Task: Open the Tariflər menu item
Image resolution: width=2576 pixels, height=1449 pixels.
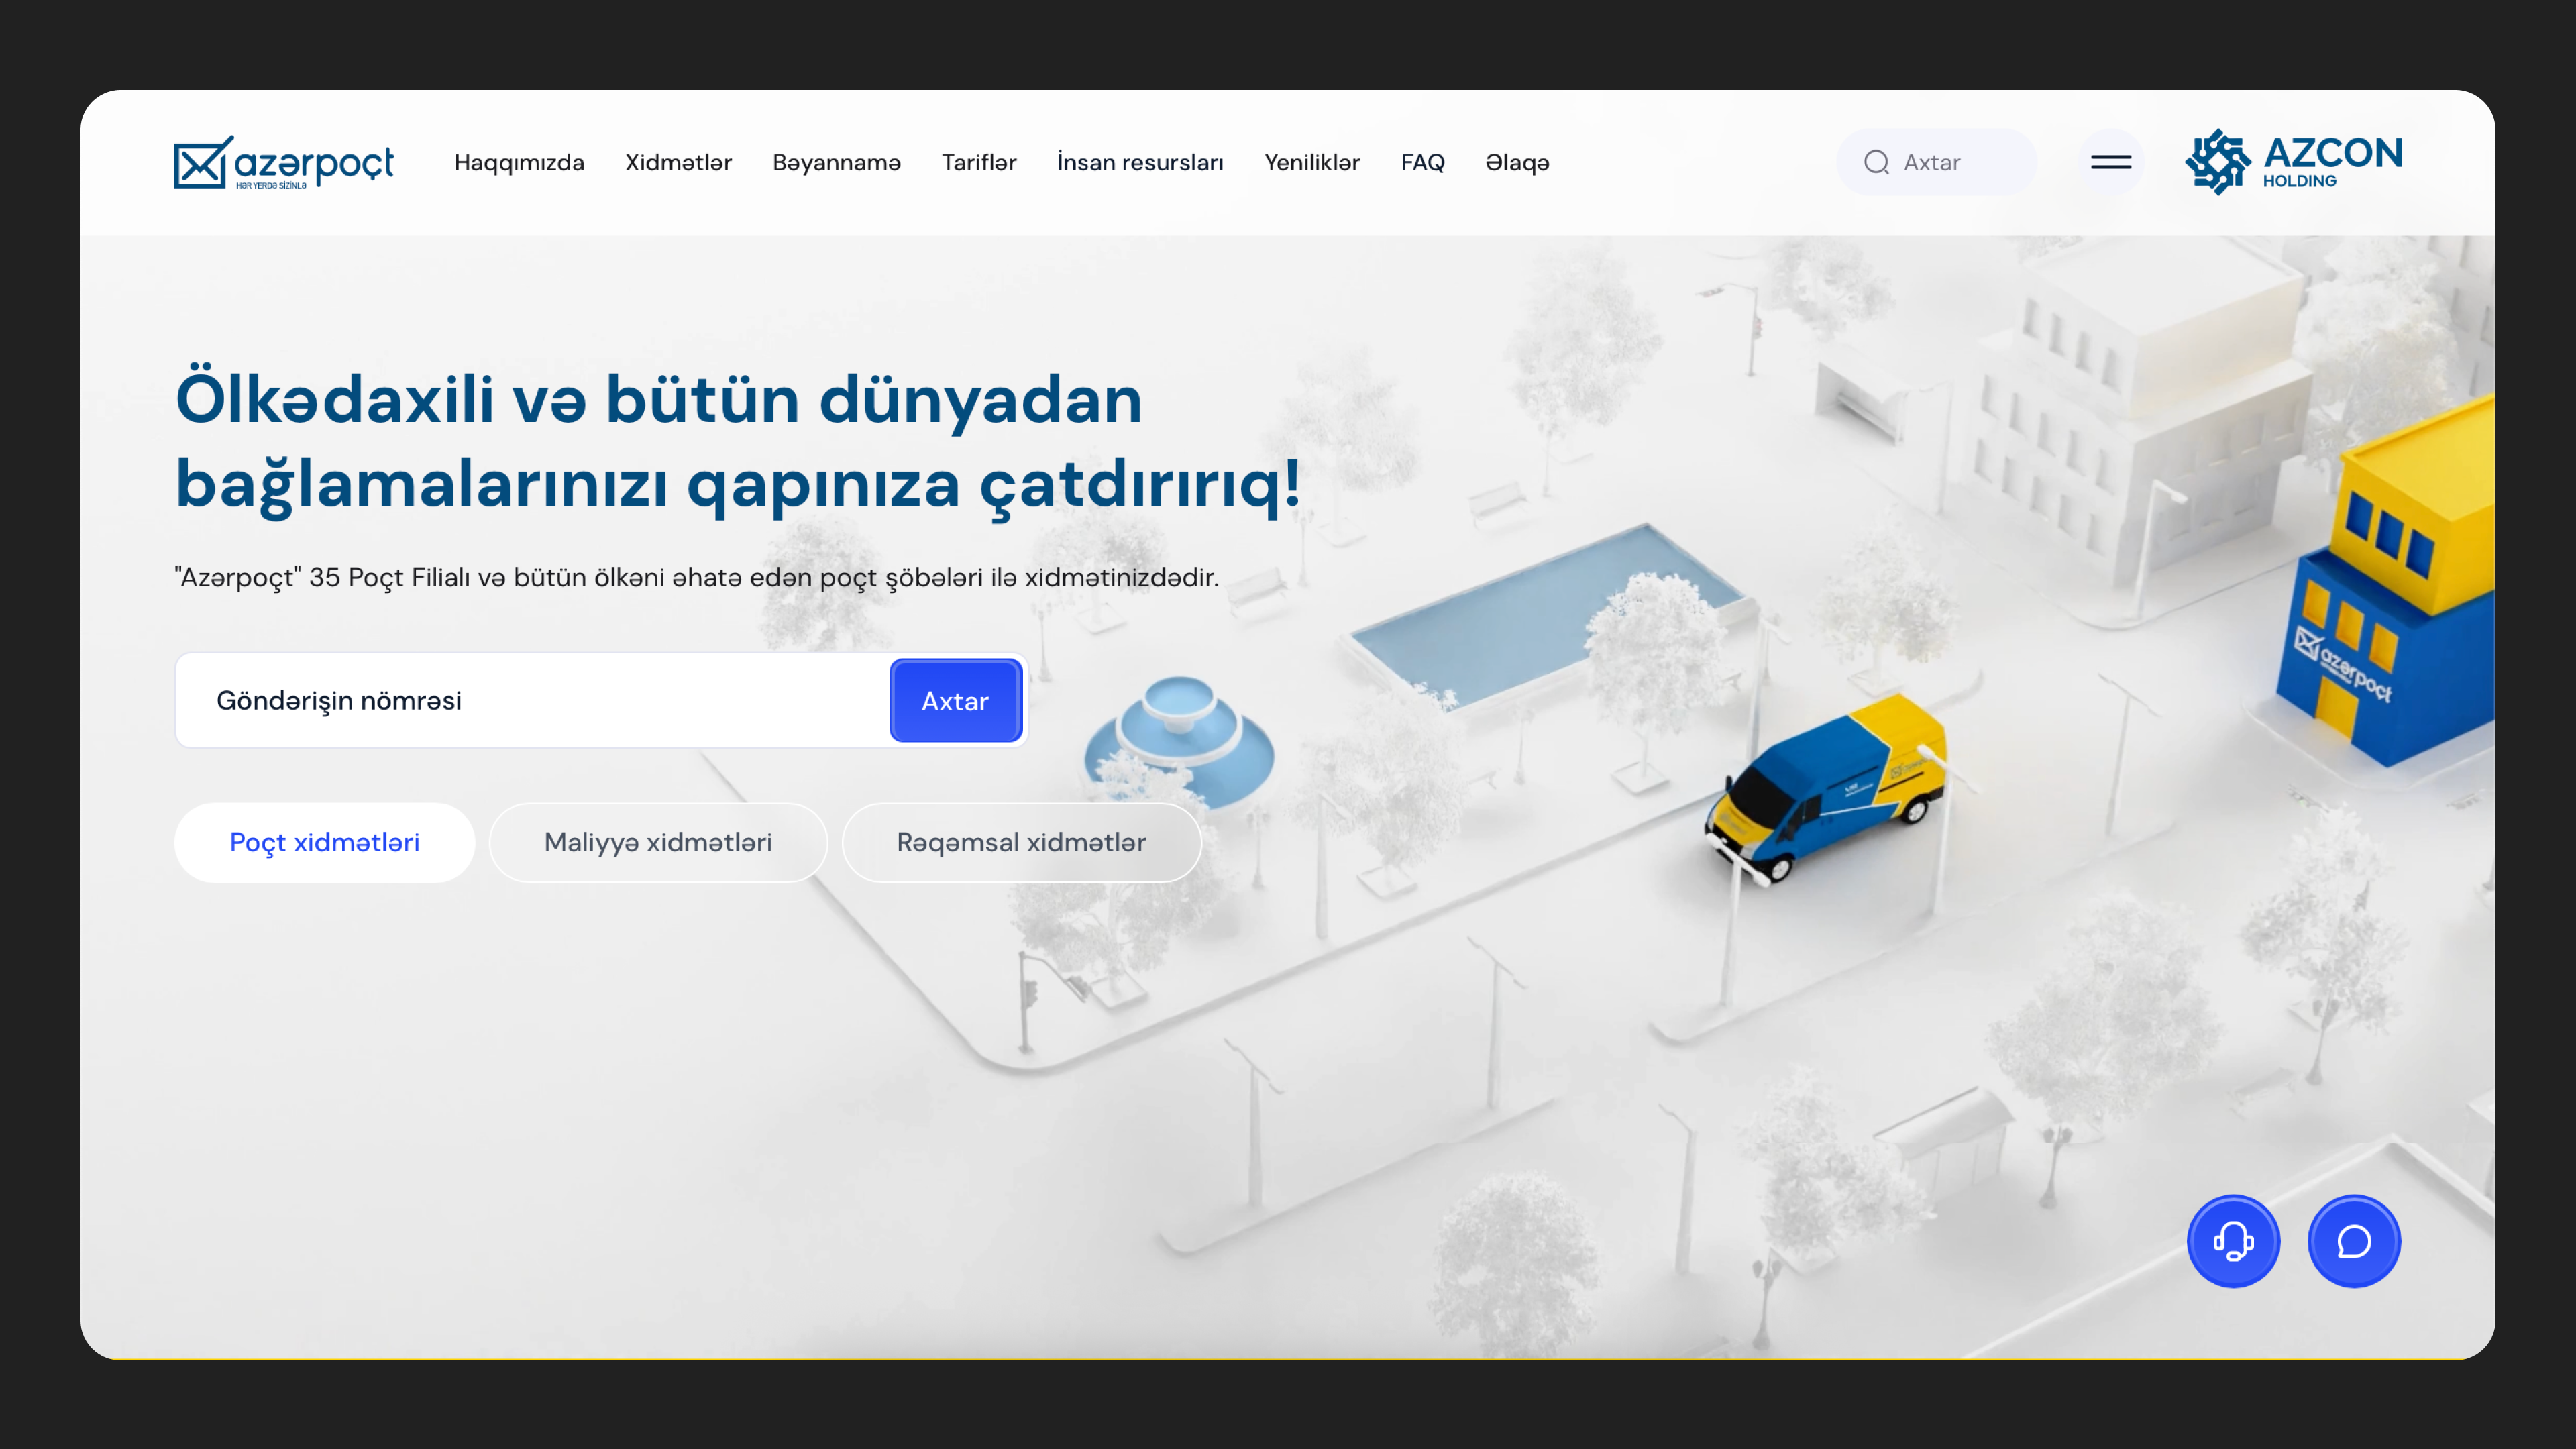Action: click(x=978, y=162)
